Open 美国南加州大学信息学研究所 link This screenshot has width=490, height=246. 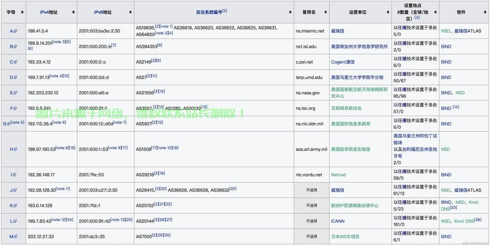[x=359, y=47]
